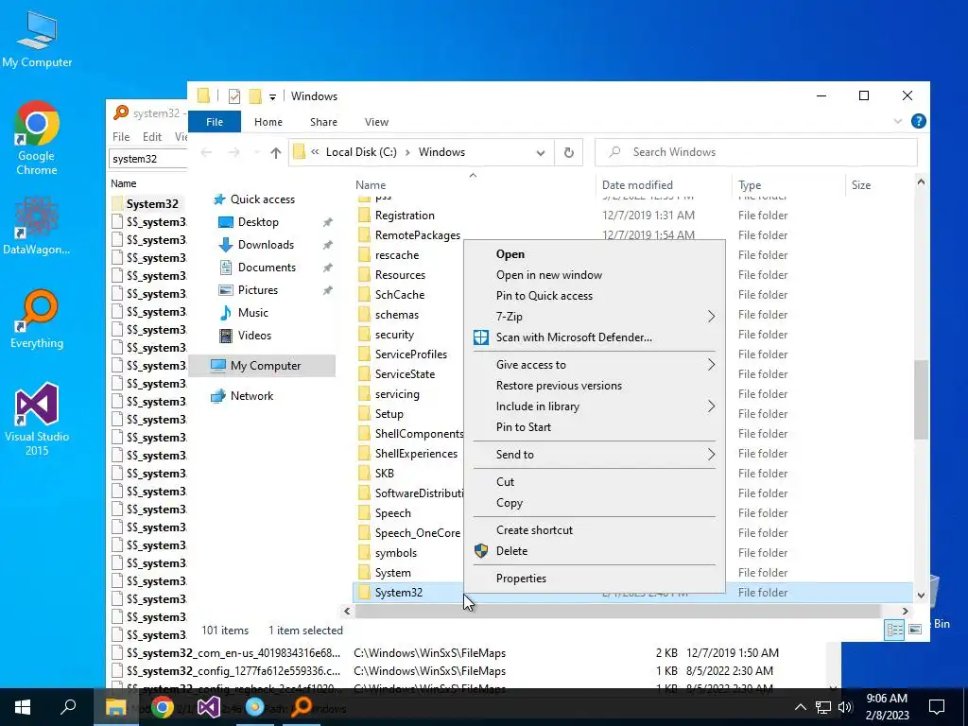
Task: Choose Open in new window
Action: pyautogui.click(x=596, y=275)
